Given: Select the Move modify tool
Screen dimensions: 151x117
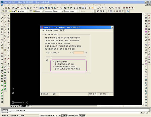Looking at the screenshot, I should pyautogui.click(x=9, y=29).
